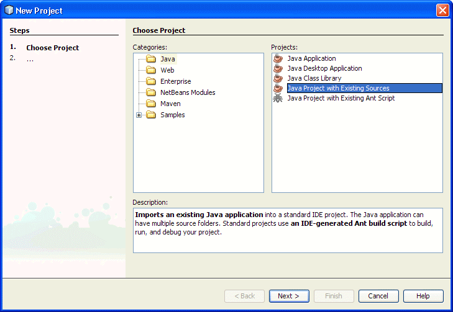453x312 pixels.
Task: Click the disabled Back button
Action: (x=244, y=296)
